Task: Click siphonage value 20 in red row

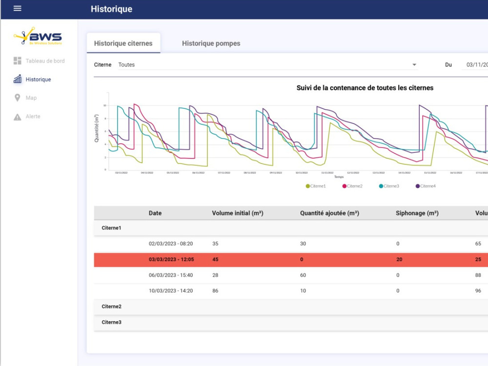Action: point(399,260)
